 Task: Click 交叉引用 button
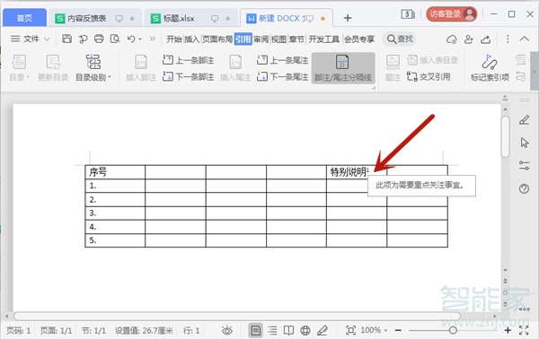429,76
